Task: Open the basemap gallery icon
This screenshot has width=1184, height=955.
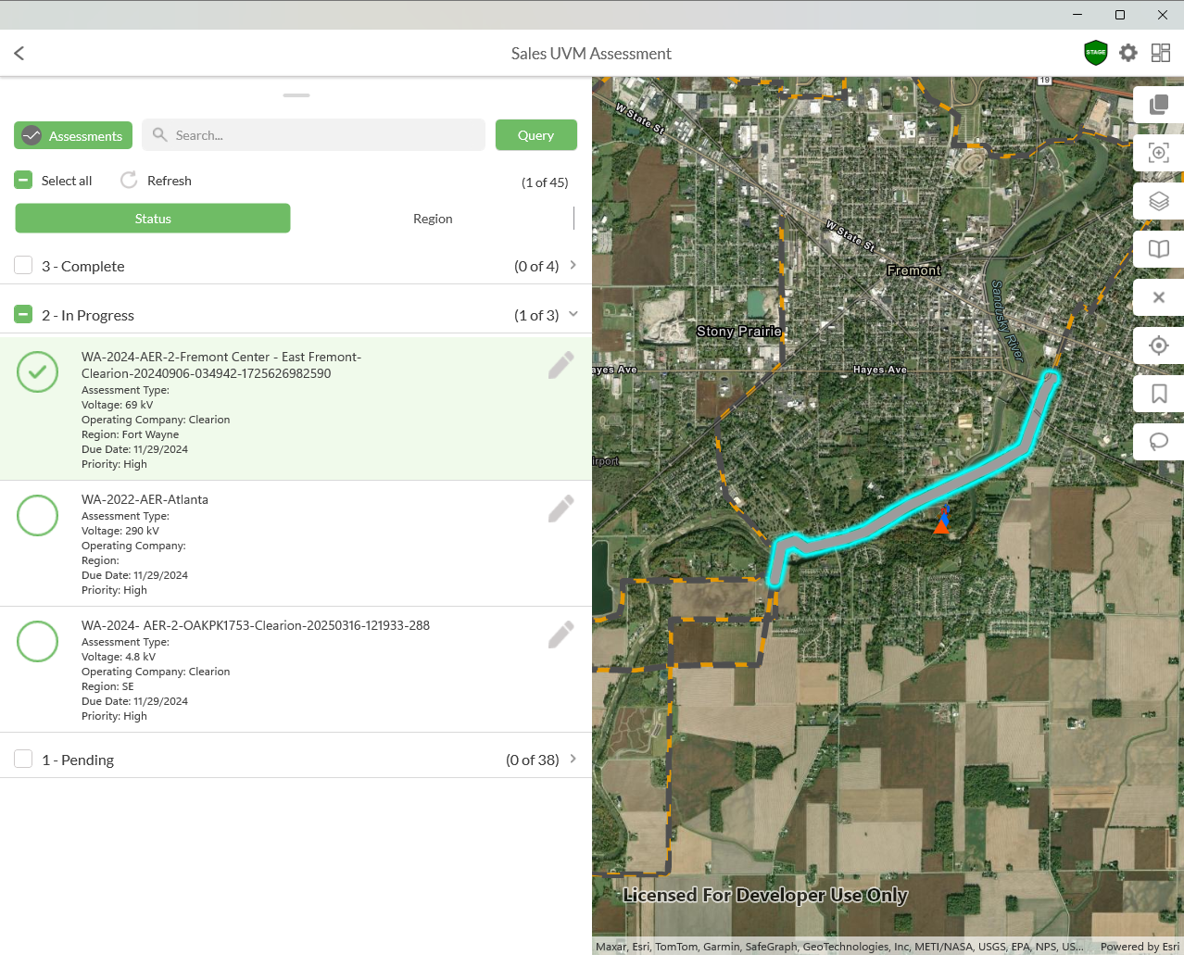Action: coord(1157,105)
